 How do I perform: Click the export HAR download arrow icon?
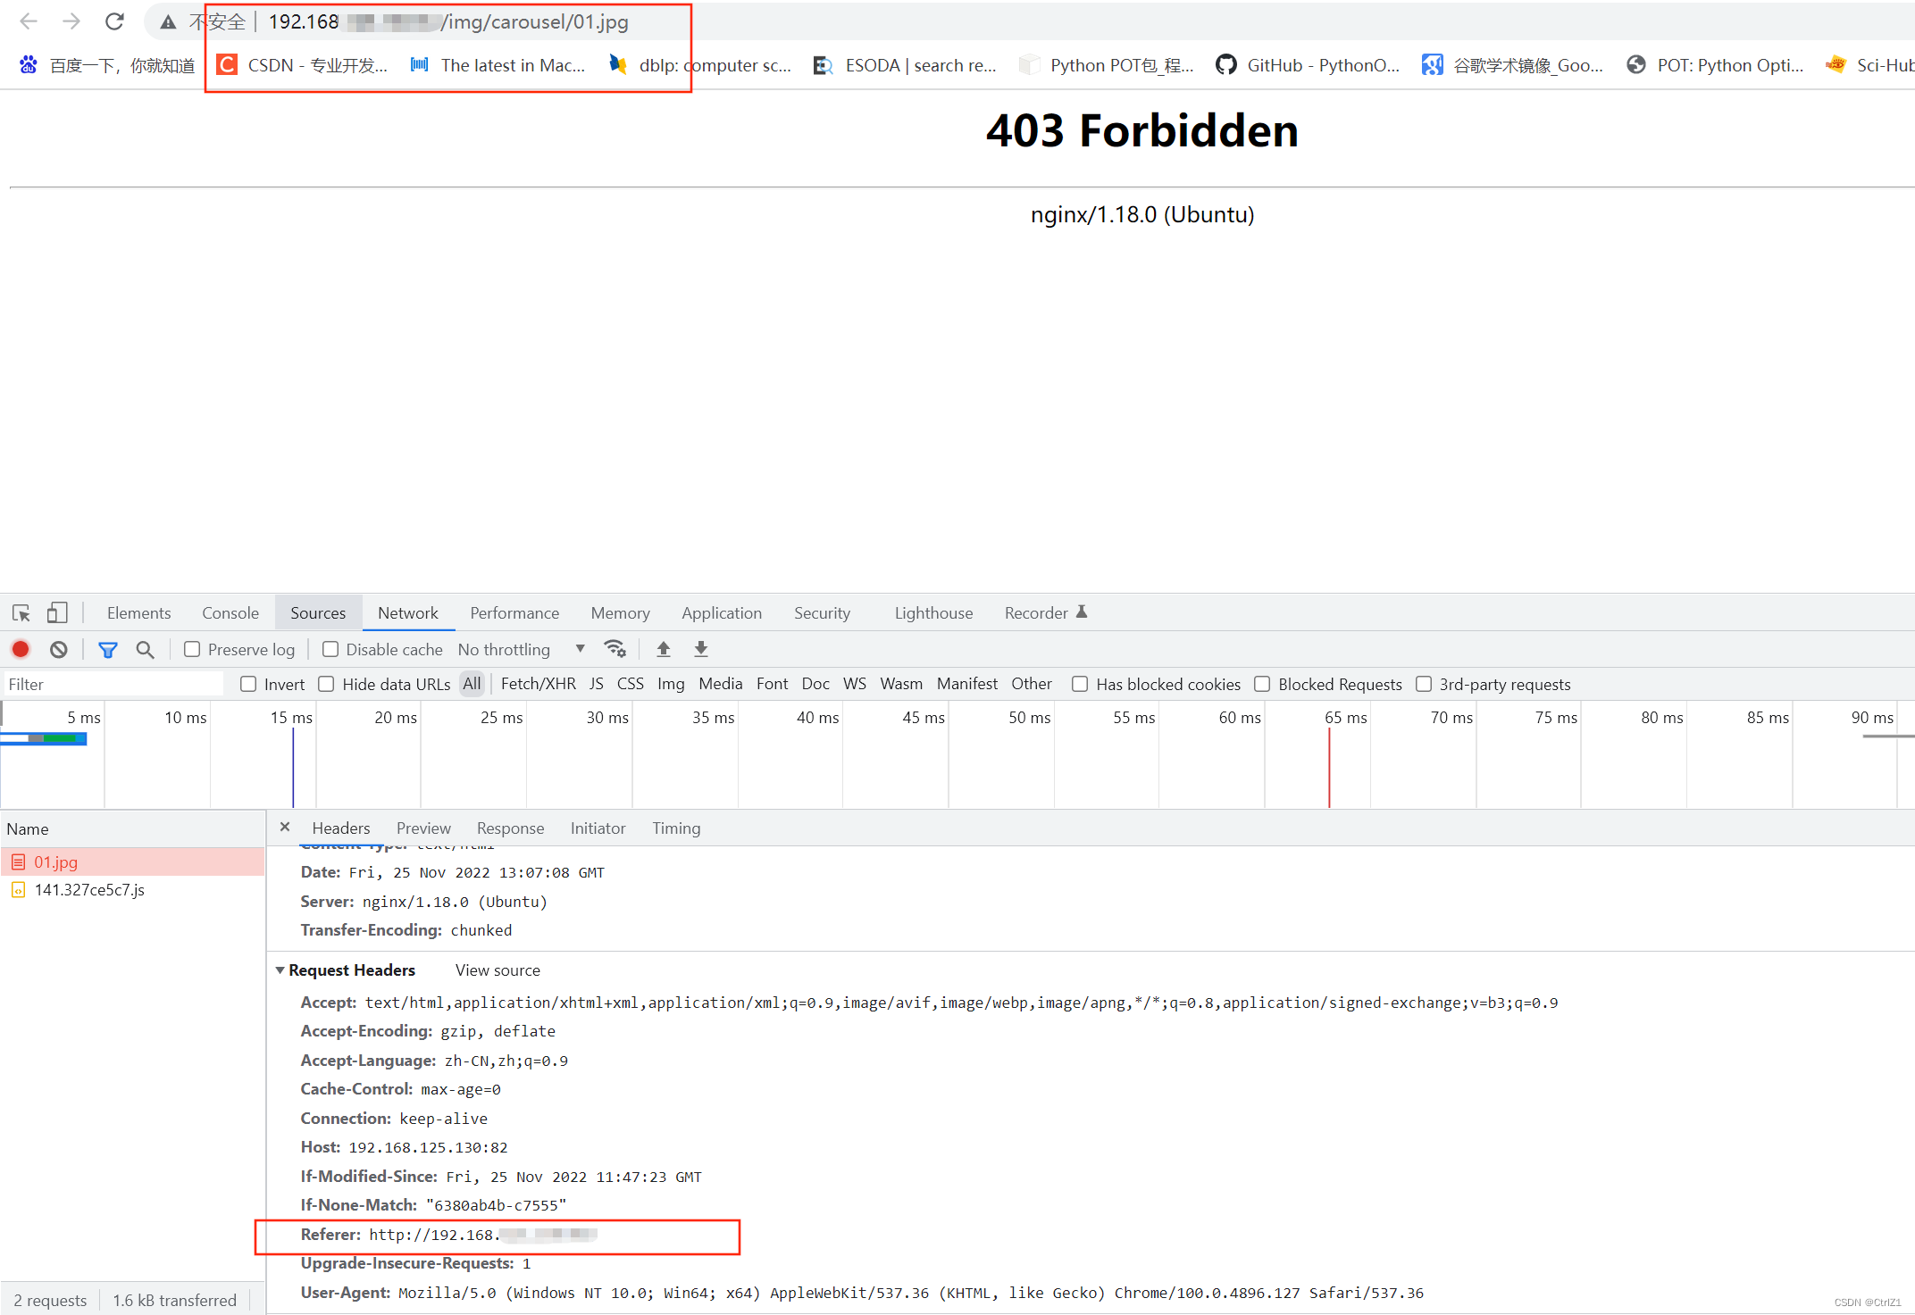click(x=701, y=650)
